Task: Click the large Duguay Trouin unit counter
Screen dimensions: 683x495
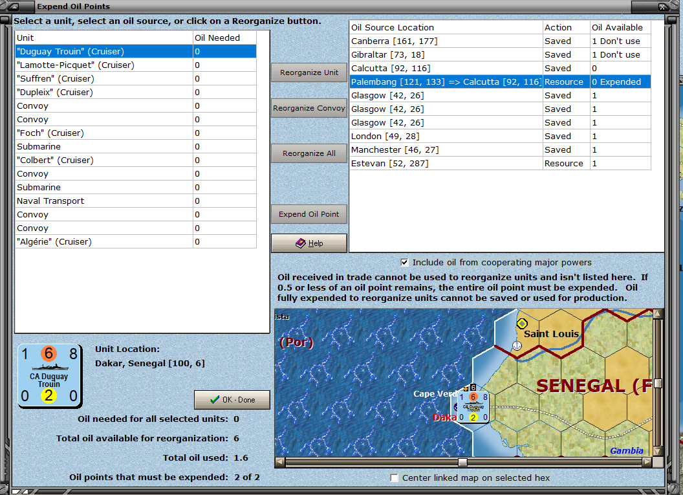Action: pyautogui.click(x=49, y=375)
